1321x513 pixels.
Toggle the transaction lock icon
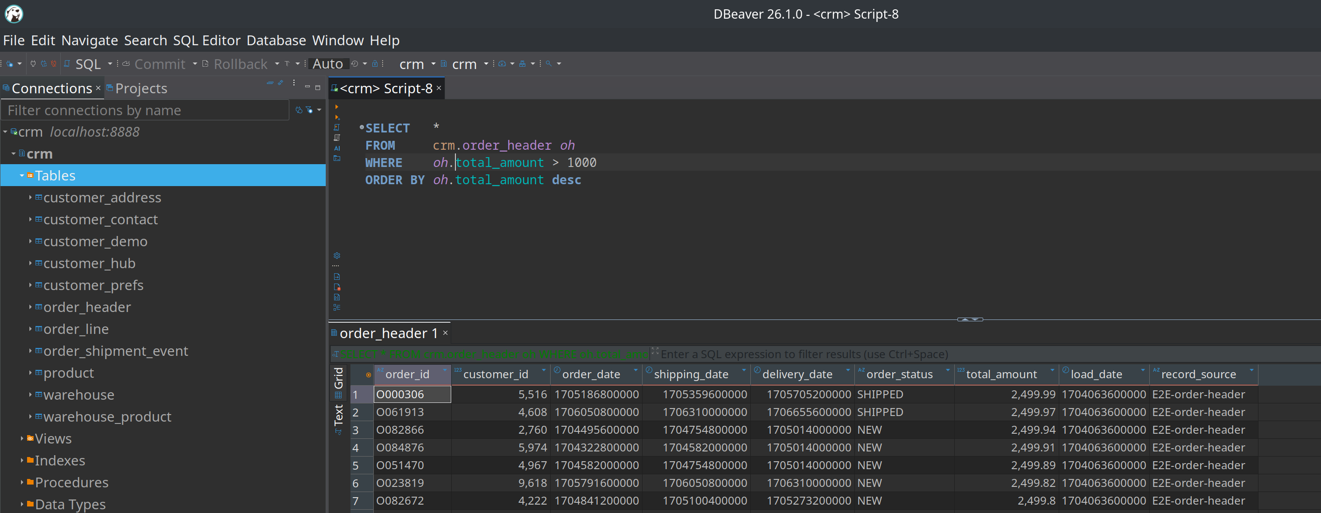point(375,64)
